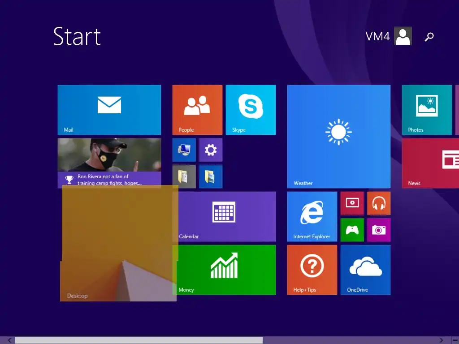Open the Weather tile
This screenshot has width=459, height=344.
(339, 136)
